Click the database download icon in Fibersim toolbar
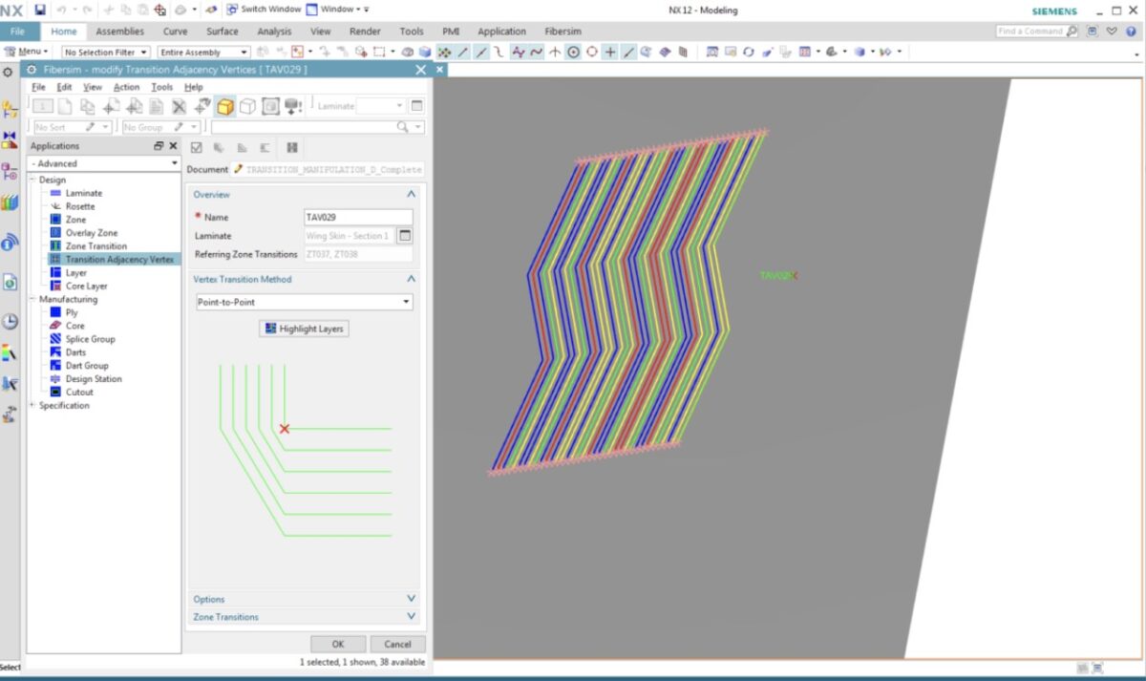This screenshot has width=1146, height=681. coord(293,106)
